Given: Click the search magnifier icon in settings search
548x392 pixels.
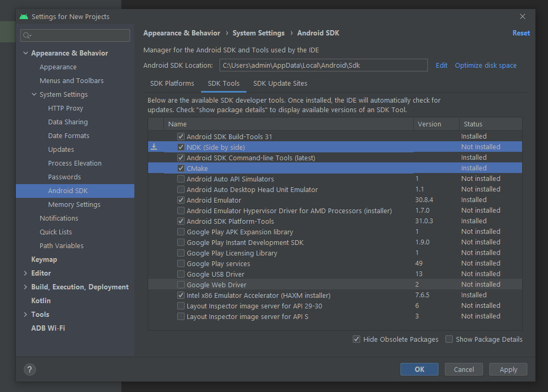Looking at the screenshot, I should click(27, 35).
